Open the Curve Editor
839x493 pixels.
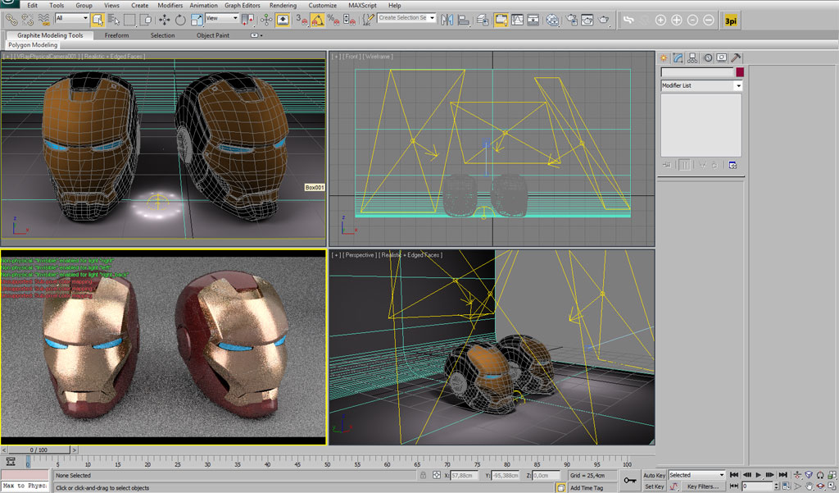coord(517,20)
